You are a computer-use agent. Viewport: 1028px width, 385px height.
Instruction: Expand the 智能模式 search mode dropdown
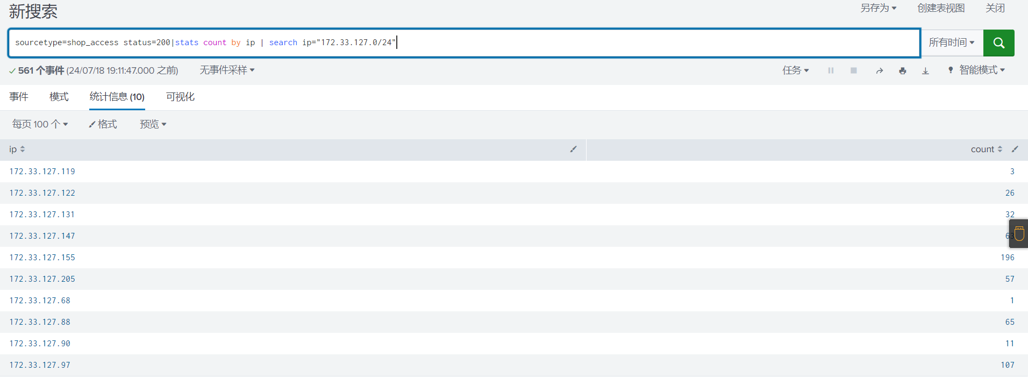click(x=977, y=70)
